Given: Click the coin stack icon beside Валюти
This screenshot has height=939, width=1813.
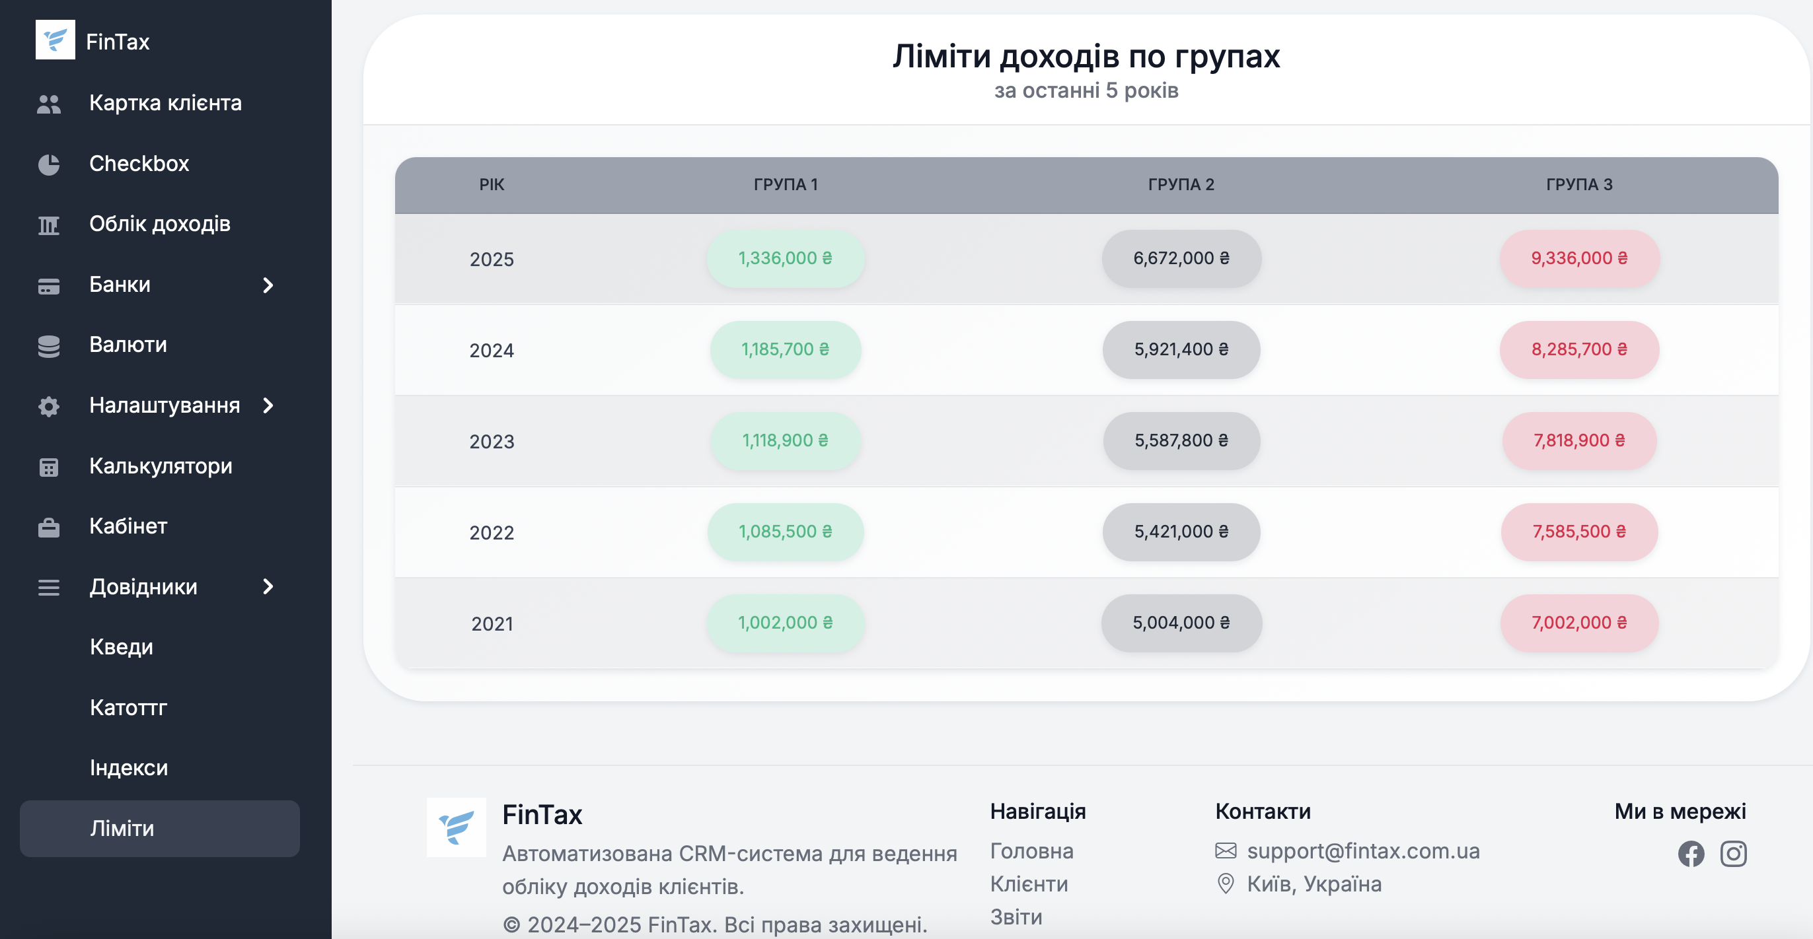Looking at the screenshot, I should coord(49,346).
